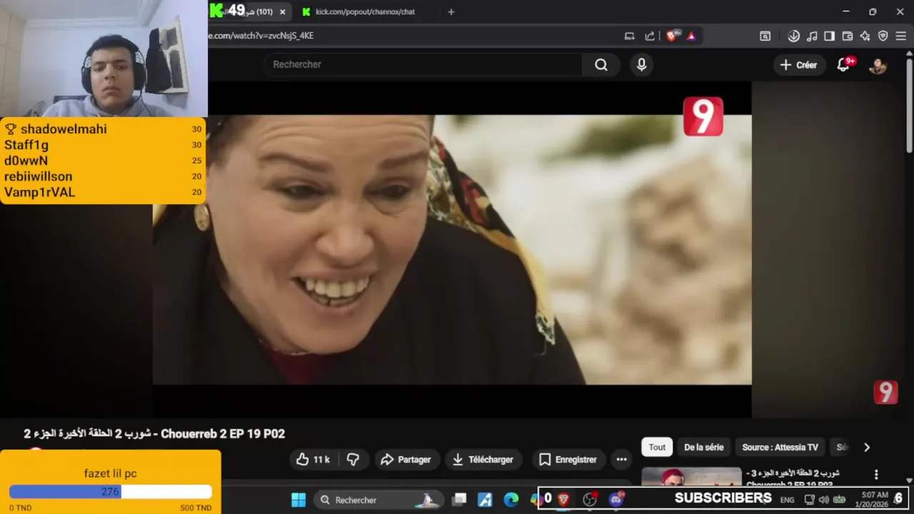This screenshot has height=514, width=914.
Task: Close the (101) YouTube browser tab
Action: tap(283, 11)
